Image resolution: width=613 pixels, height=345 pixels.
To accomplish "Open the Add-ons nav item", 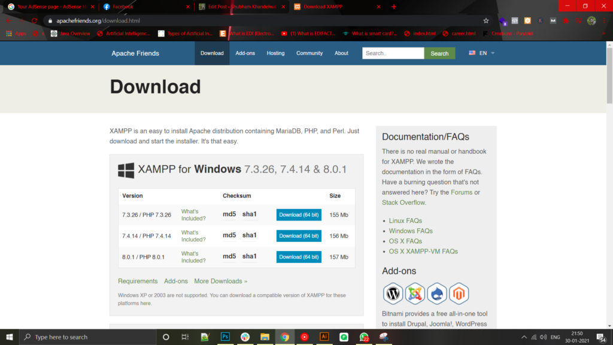I will [x=245, y=53].
